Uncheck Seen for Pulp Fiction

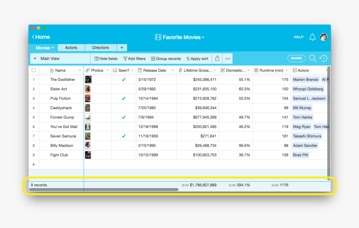click(124, 98)
